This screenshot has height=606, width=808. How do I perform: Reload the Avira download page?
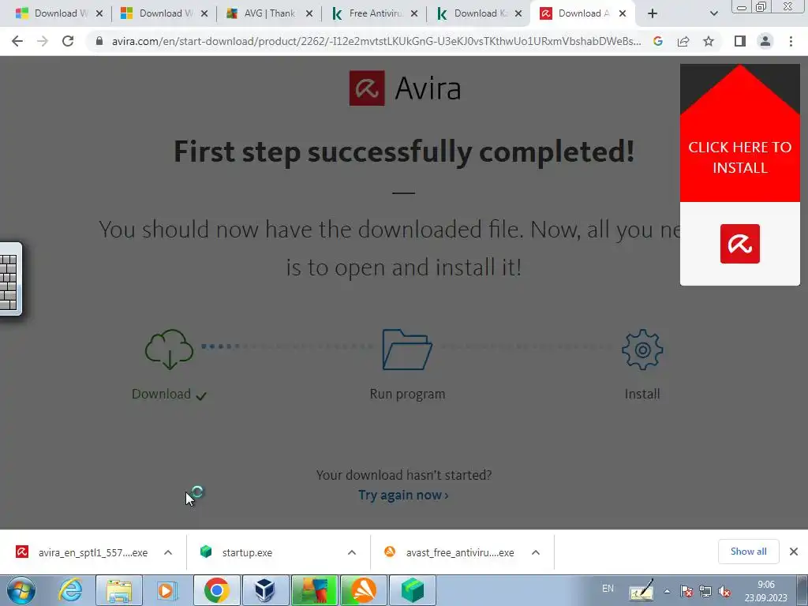click(x=68, y=41)
